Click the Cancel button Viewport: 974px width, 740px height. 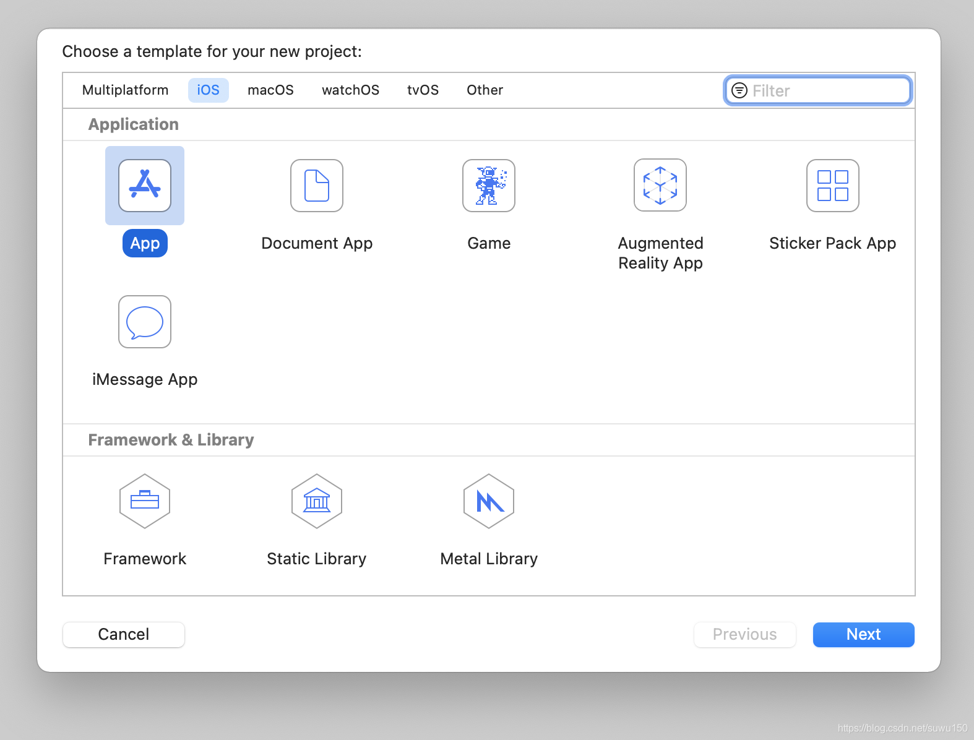(124, 634)
